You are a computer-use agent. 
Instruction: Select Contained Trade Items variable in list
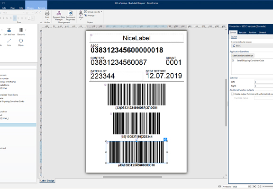click(x=9, y=95)
